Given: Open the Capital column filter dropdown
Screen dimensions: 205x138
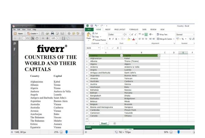Looking at the screenshot, I should tap(159, 56).
